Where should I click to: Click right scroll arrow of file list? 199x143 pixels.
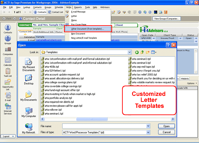[172, 119]
